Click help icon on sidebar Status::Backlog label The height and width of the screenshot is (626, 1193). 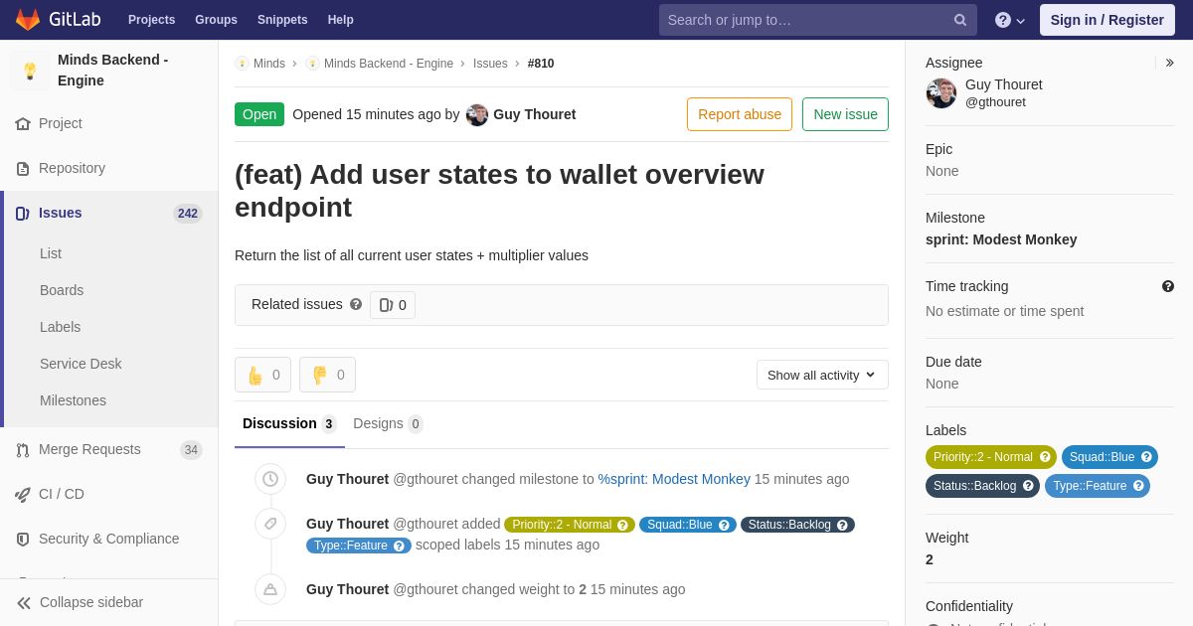(x=1028, y=486)
